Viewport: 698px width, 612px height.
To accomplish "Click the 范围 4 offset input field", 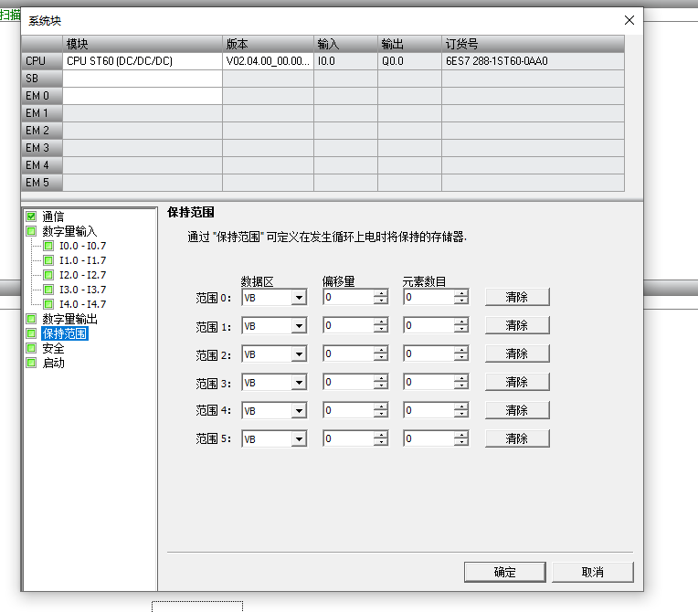I will coord(348,411).
